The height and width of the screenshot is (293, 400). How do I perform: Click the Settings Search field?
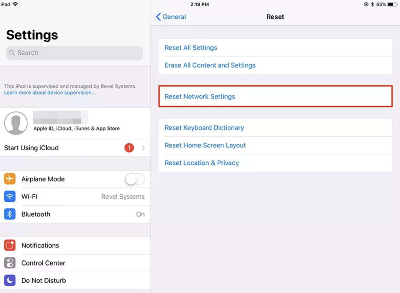coord(74,53)
